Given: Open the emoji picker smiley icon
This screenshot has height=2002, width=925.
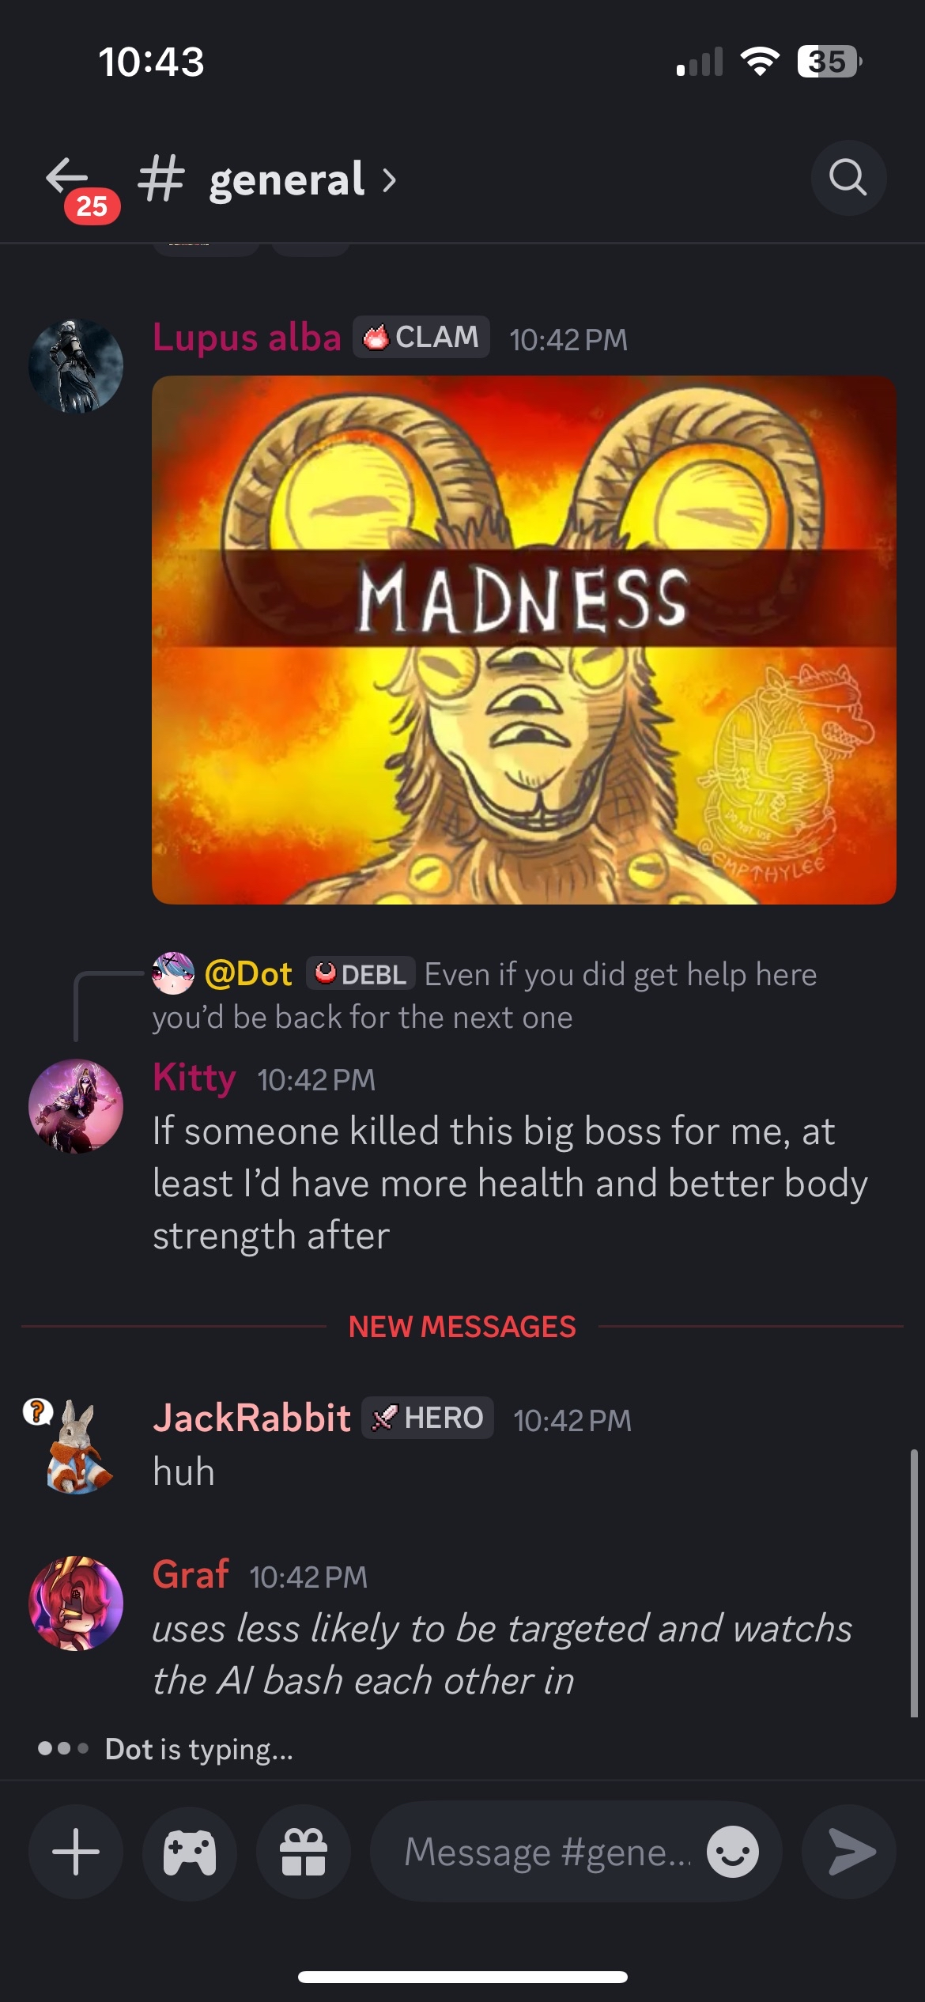Looking at the screenshot, I should click(x=733, y=1852).
